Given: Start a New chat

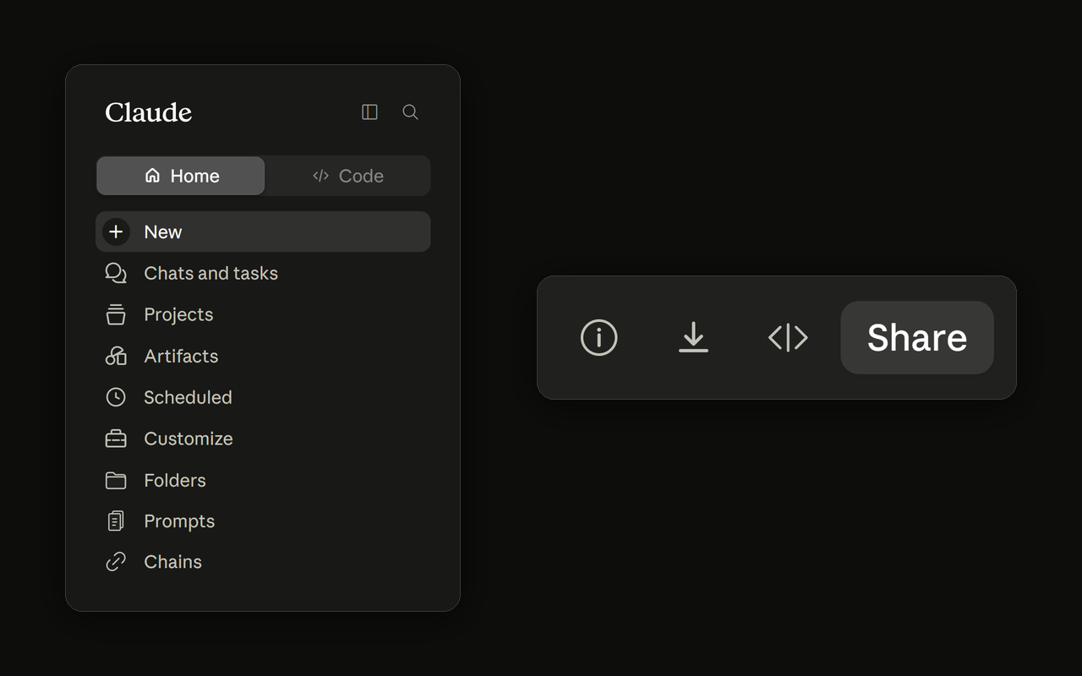Looking at the screenshot, I should click(263, 232).
